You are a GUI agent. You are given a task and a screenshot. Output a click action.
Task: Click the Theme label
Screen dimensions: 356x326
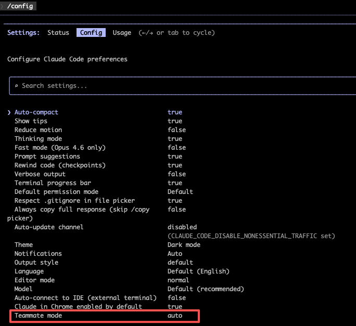click(x=23, y=245)
